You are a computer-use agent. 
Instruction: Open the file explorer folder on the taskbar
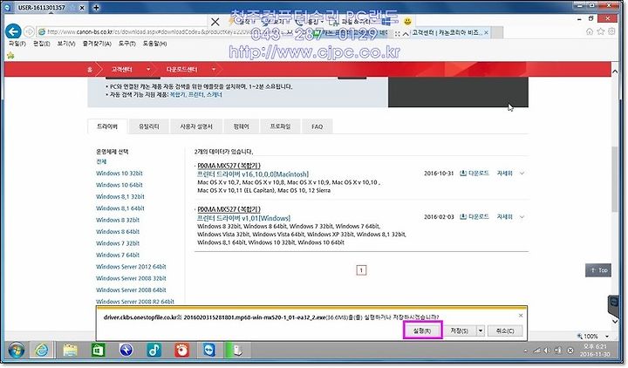pyautogui.click(x=70, y=351)
